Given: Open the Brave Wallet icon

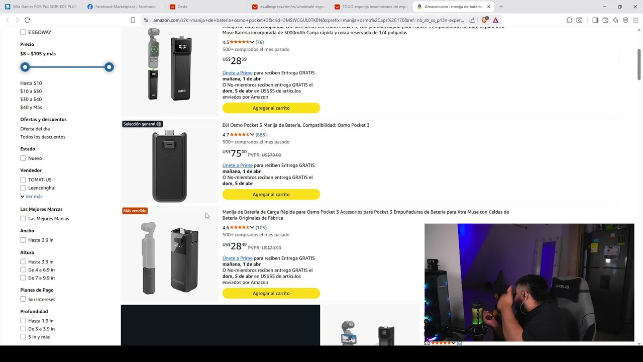Looking at the screenshot, I should click(605, 20).
